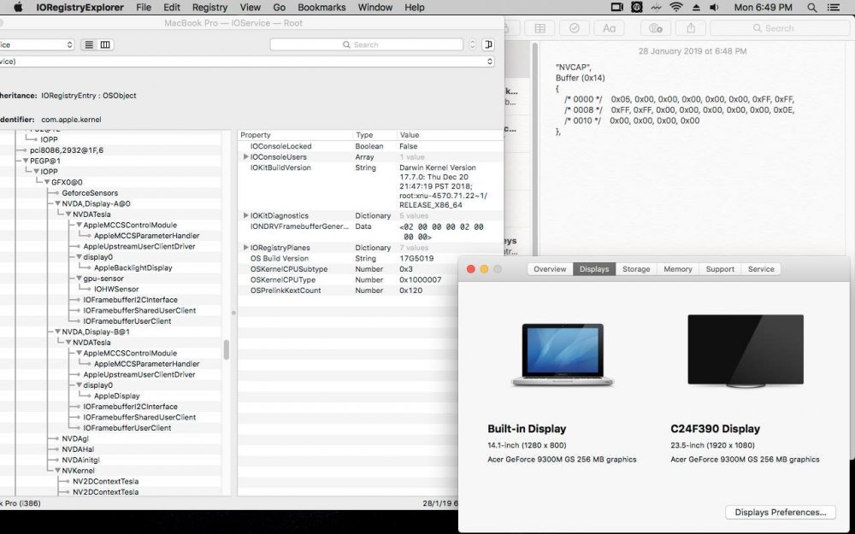855x534 pixels.
Task: Switch to the Memory tab
Action: pyautogui.click(x=678, y=269)
